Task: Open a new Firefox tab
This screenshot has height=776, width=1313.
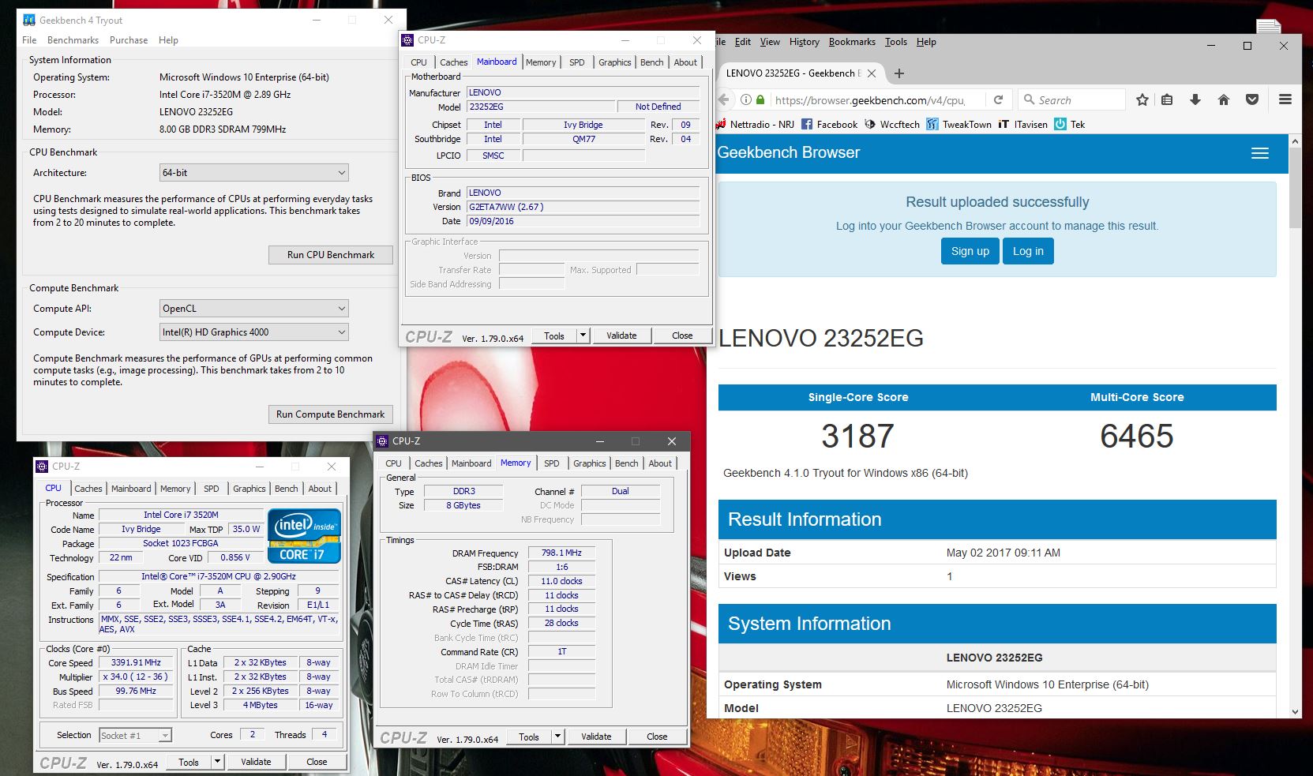Action: tap(898, 73)
